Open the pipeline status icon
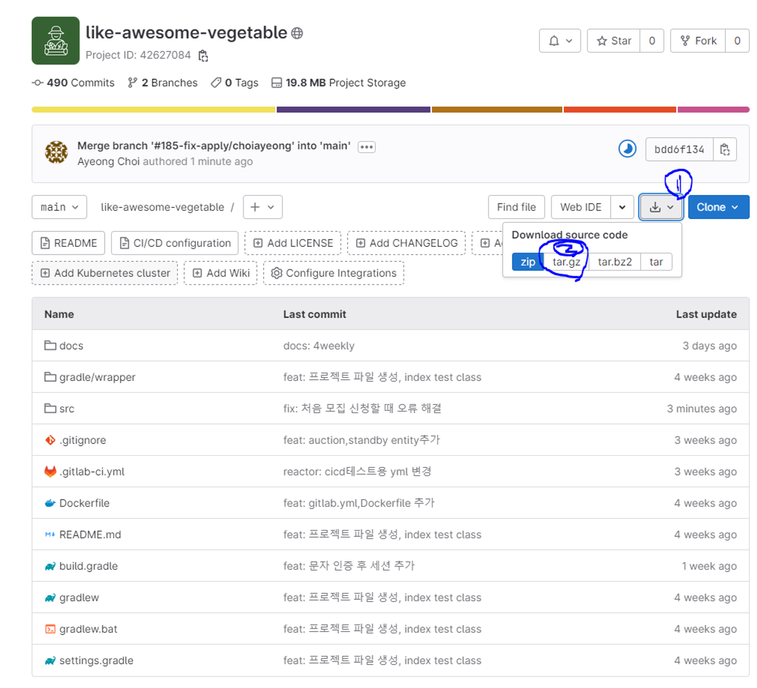 coord(627,149)
